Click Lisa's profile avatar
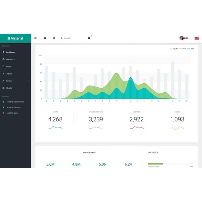202x202 pixels. (x=182, y=38)
